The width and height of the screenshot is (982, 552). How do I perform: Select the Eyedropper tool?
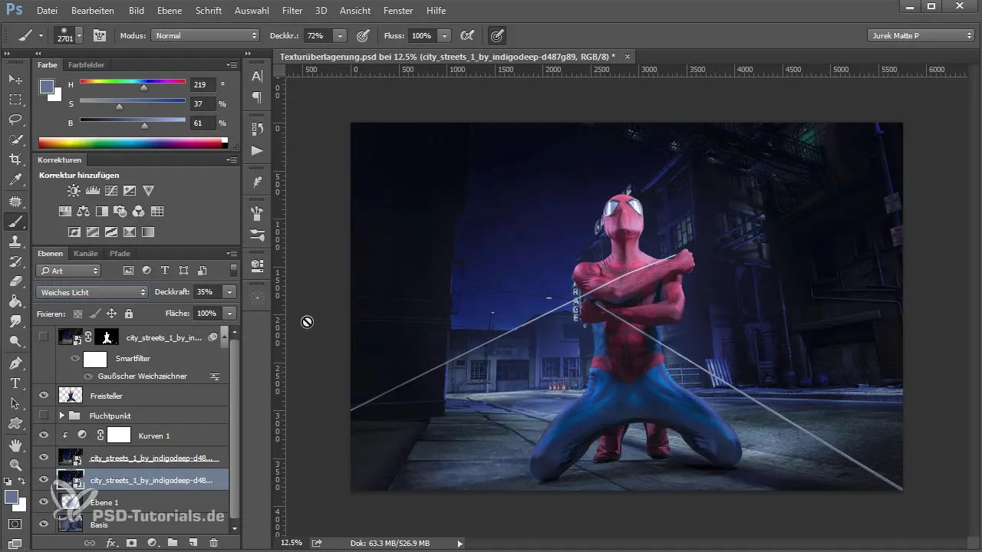(15, 180)
